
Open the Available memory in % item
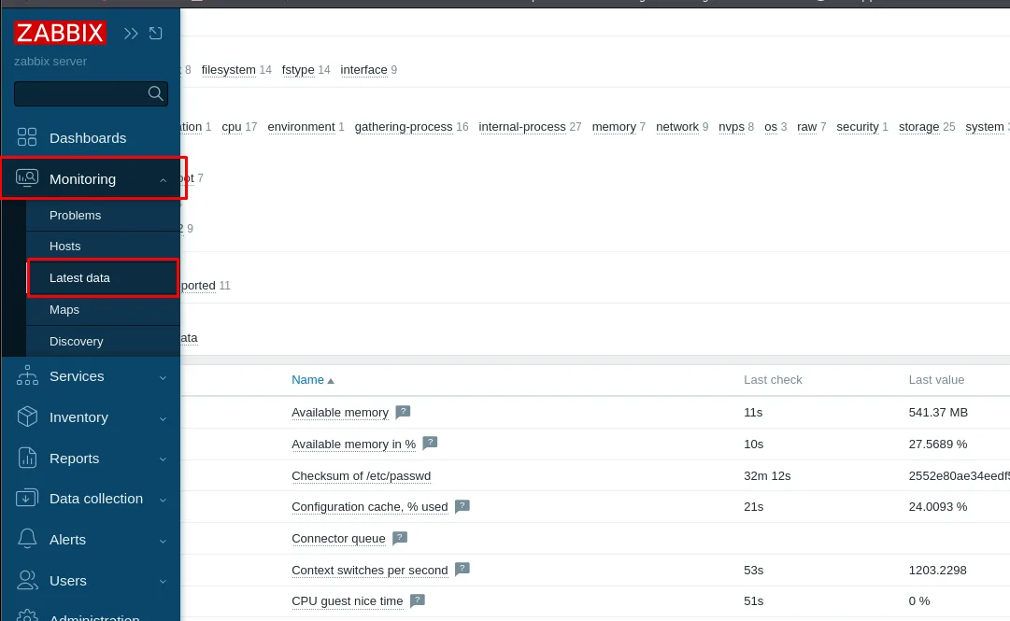coord(353,444)
